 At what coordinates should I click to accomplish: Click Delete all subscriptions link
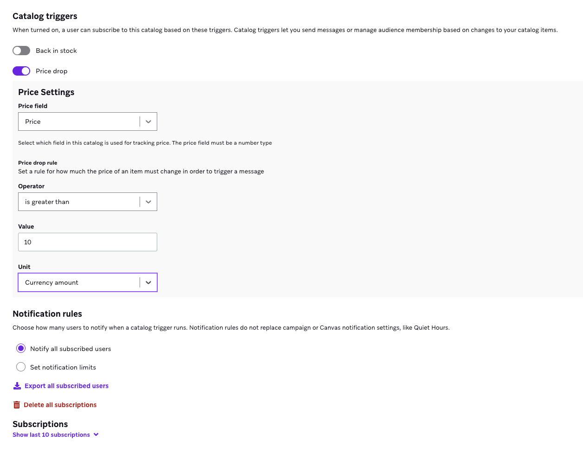[60, 405]
